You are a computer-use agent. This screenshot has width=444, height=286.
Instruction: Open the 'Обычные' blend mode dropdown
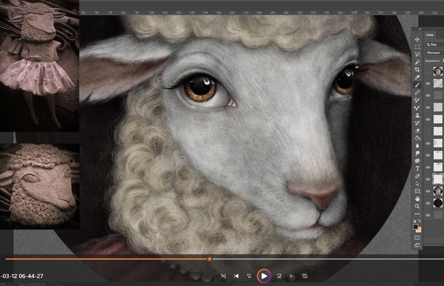coord(434,53)
